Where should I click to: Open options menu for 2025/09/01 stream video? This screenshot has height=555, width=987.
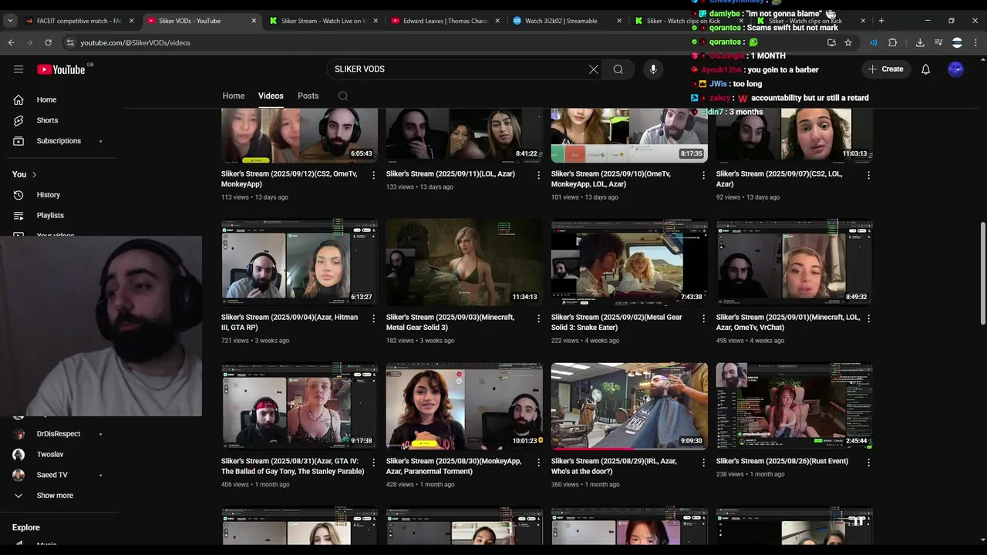(868, 318)
